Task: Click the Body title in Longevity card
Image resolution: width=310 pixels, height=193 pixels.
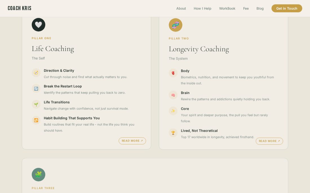Action: pos(185,71)
